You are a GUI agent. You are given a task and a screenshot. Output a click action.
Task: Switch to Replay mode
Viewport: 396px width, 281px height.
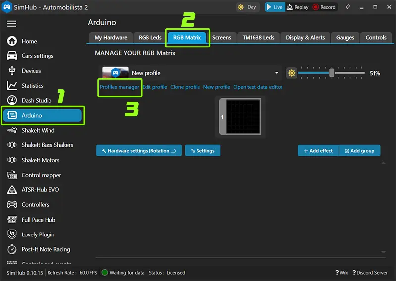(298, 7)
